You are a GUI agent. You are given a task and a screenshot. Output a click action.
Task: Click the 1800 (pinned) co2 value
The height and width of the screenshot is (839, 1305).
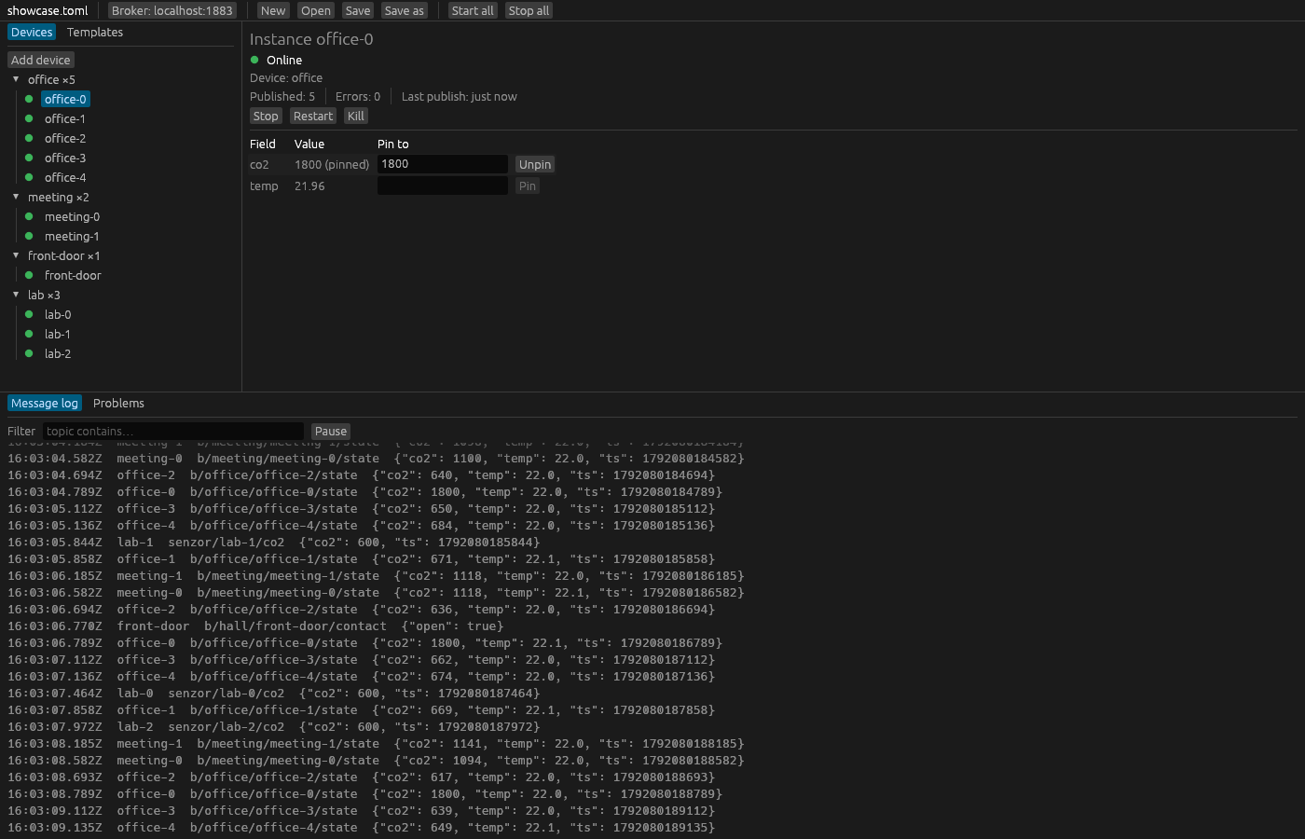332,164
